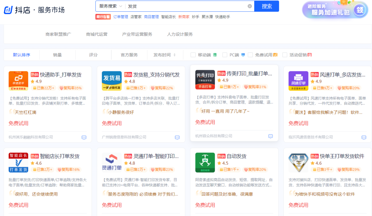The image size is (372, 216).
Task: Click 新商家 suggested keyword
Action: pyautogui.click(x=184, y=17)
